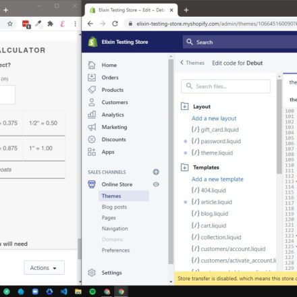Reload the Shopify admin page

point(115,24)
